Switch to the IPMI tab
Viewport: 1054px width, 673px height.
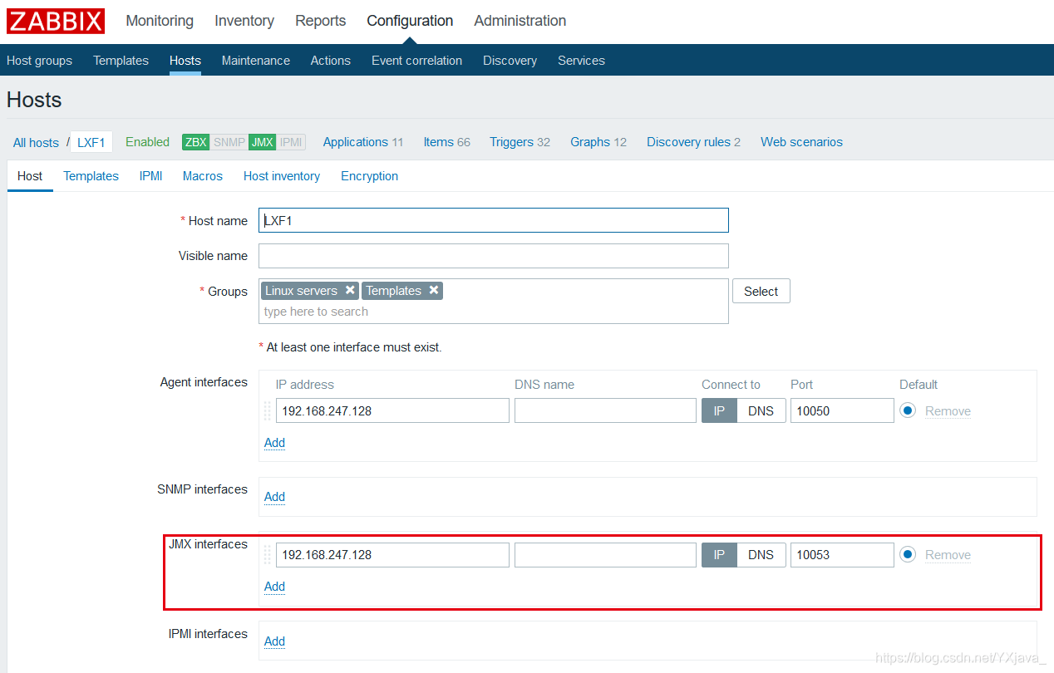pos(150,176)
